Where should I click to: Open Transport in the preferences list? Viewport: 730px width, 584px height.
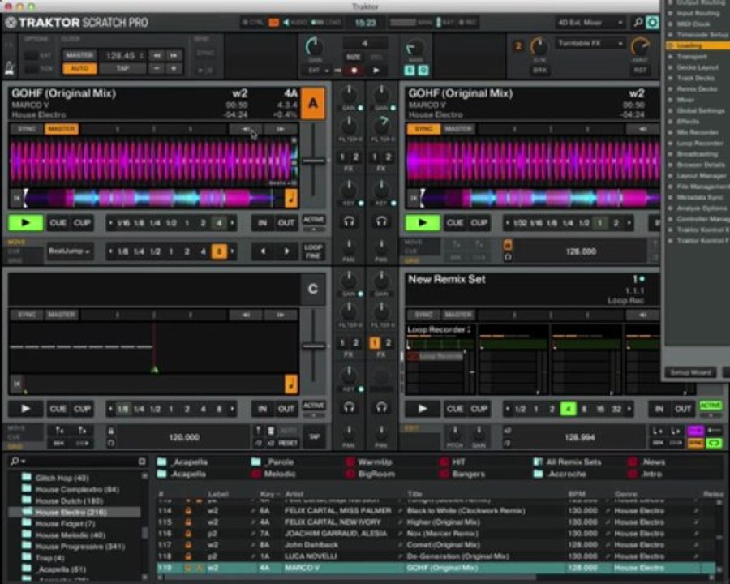pyautogui.click(x=691, y=56)
